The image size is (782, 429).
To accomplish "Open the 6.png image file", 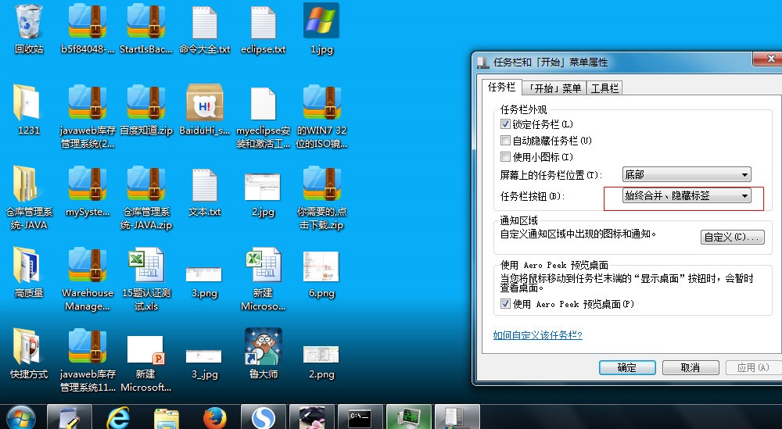I will 321,266.
